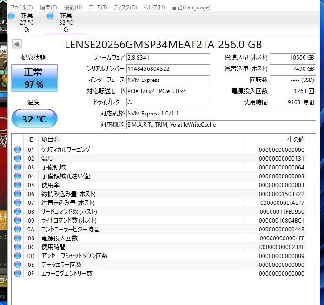324x305 pixels.
Task: Click total host writes value 7490 GB
Action: point(292,69)
